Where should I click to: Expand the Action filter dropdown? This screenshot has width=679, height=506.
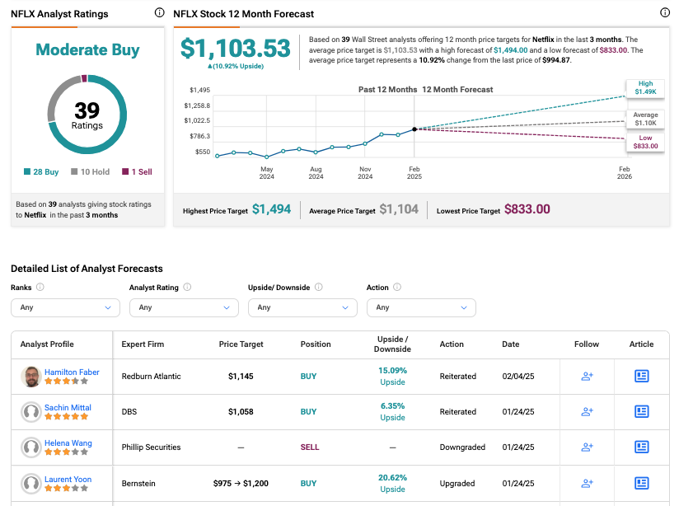[421, 307]
